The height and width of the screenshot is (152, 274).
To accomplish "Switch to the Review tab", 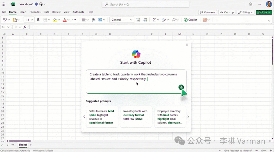I will tap(56, 12).
